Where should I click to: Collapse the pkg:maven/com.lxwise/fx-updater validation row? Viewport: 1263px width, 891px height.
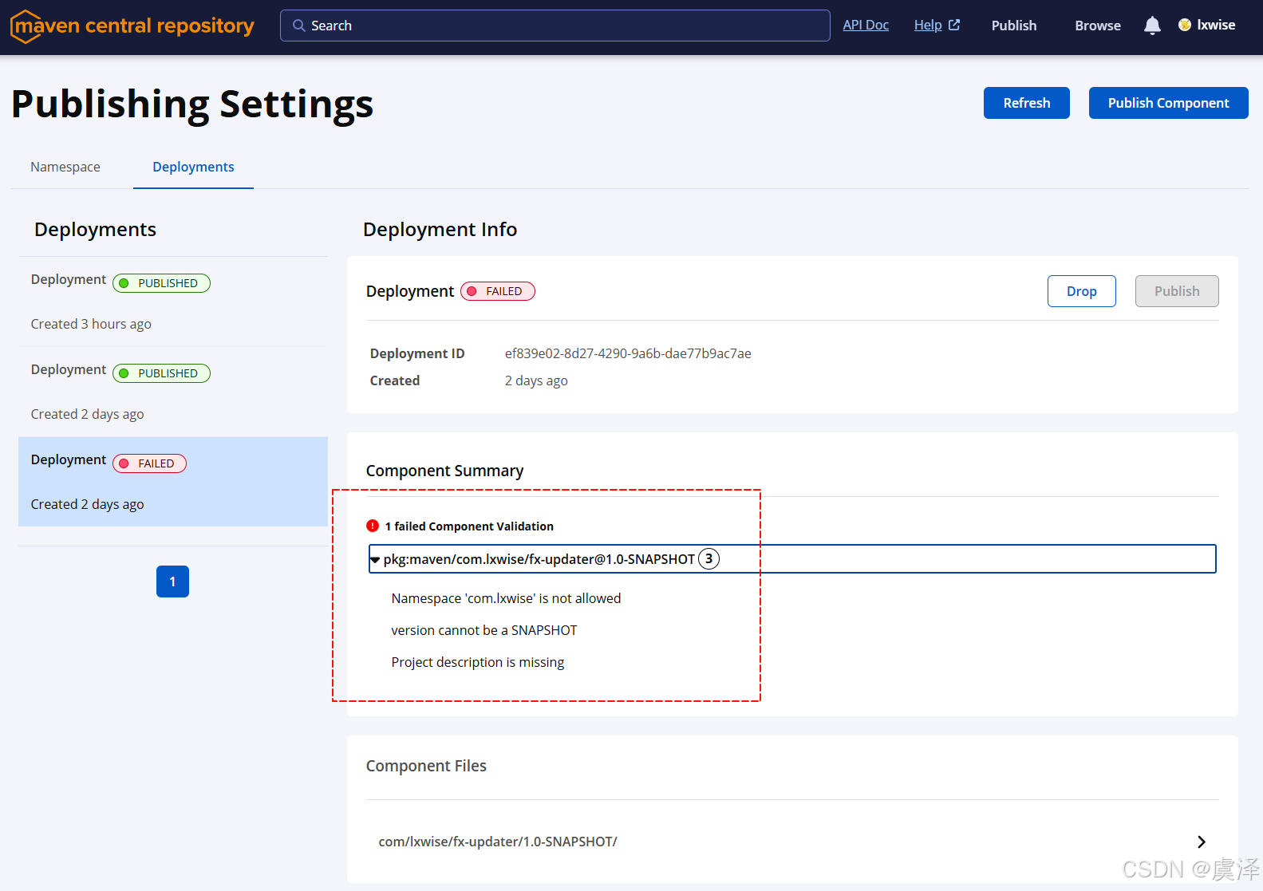pos(792,559)
